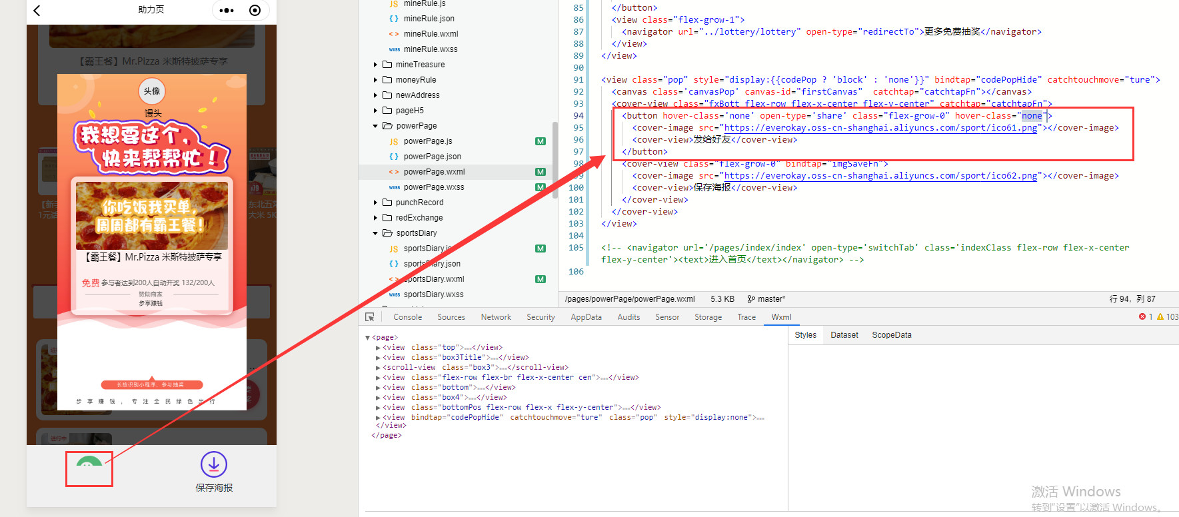This screenshot has height=517, width=1179.
Task: Click the avatar circle on the poster
Action: coord(152,91)
